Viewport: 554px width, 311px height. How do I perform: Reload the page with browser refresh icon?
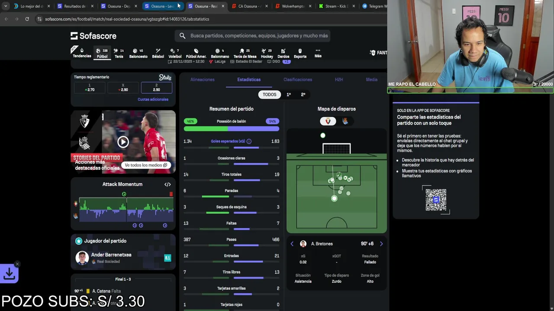click(27, 19)
